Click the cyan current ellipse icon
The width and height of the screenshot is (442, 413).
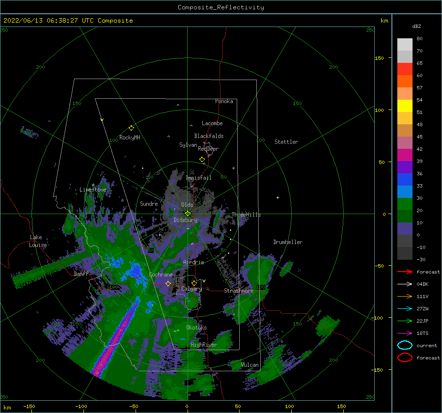tap(405, 345)
